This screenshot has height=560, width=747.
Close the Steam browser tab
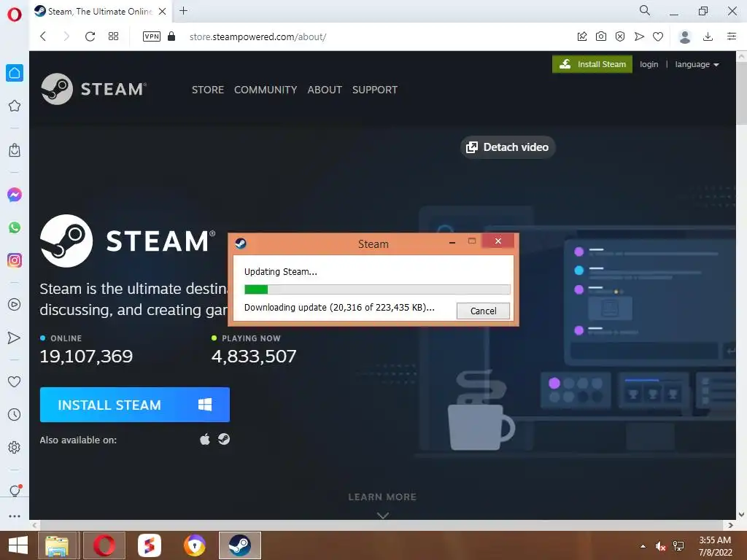point(163,12)
